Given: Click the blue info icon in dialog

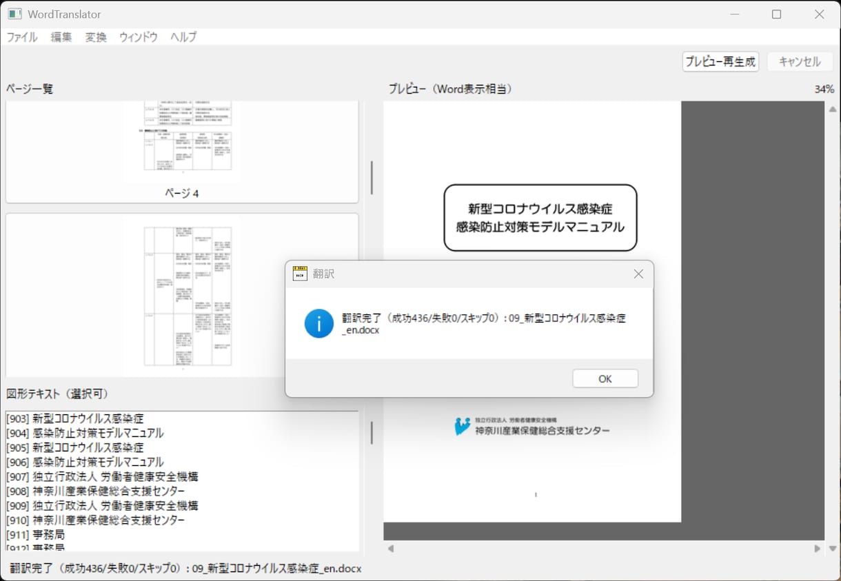Looking at the screenshot, I should 319,323.
